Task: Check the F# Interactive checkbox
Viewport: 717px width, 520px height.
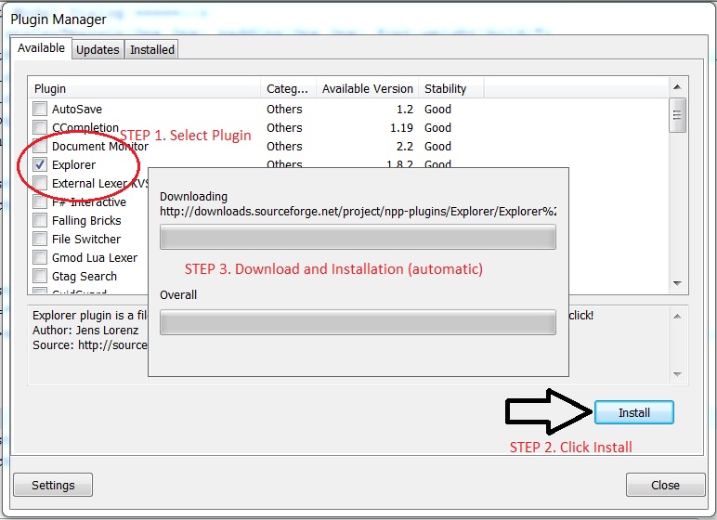Action: [x=40, y=201]
